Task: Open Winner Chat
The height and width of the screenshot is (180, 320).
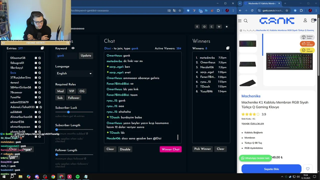Action: pos(170,149)
